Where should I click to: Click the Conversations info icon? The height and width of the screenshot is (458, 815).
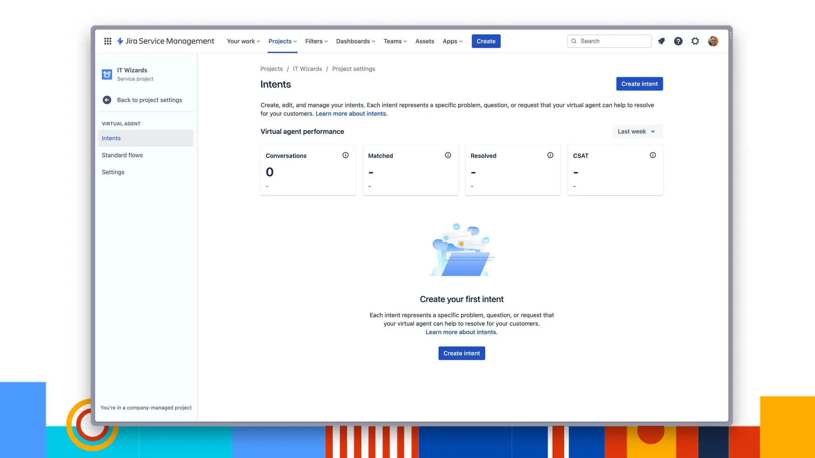(345, 155)
